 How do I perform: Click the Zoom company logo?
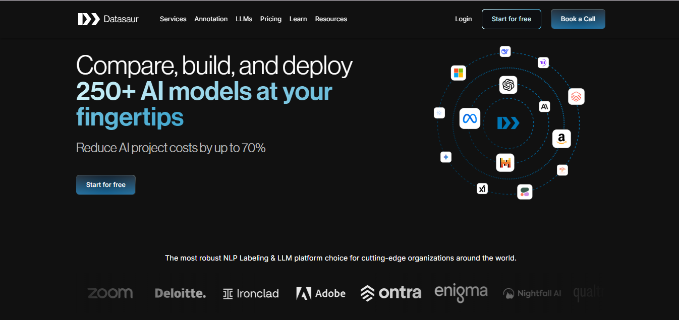[110, 293]
